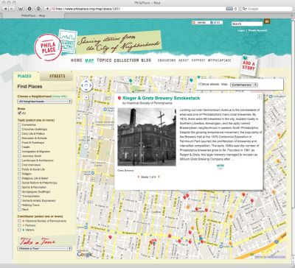Click the map zoom slider track
This screenshot has width=295, height=268.
pyautogui.click(x=86, y=123)
